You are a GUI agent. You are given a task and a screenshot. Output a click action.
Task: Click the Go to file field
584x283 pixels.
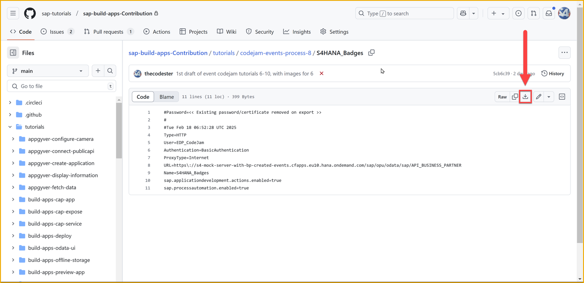click(x=62, y=86)
